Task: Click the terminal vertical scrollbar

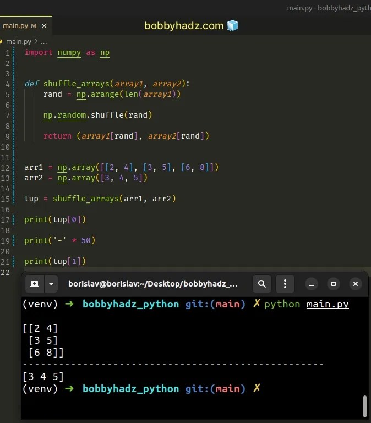Action: click(x=365, y=406)
